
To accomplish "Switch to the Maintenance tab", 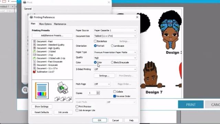I will pyautogui.click(x=60, y=24).
